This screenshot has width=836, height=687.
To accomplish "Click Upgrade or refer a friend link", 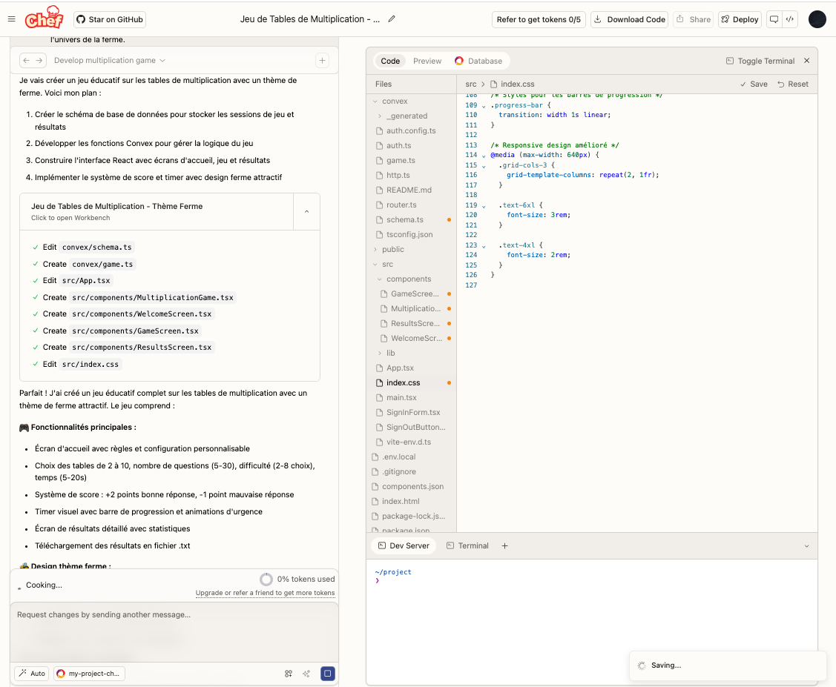I will click(265, 593).
